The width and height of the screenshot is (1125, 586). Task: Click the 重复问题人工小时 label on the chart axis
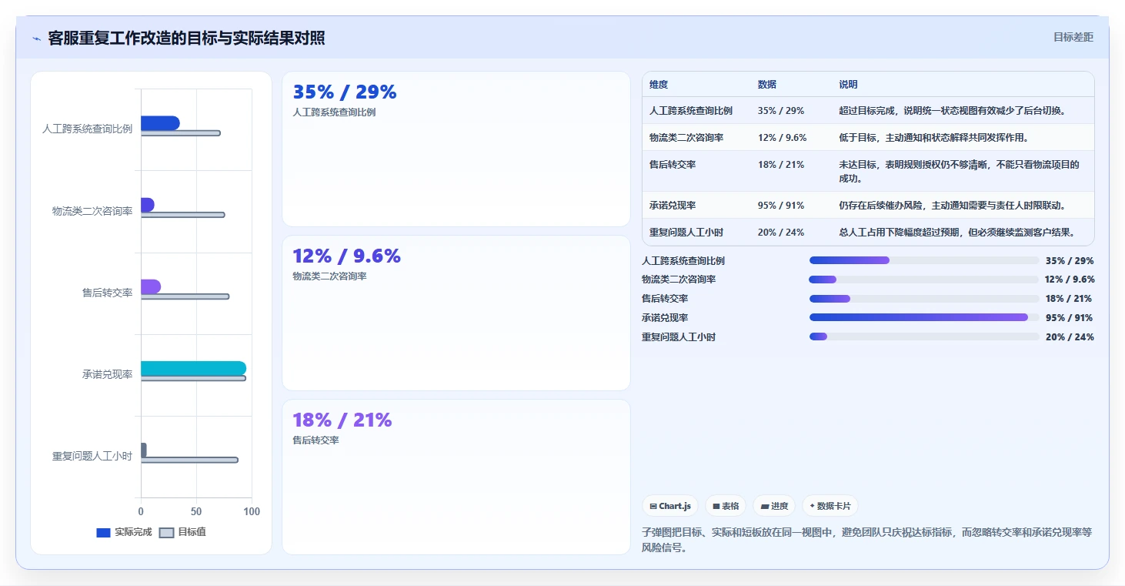pyautogui.click(x=92, y=457)
